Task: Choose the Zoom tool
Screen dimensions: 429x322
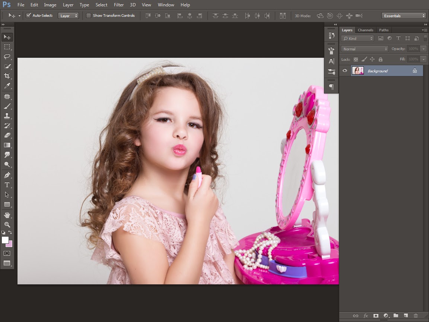Action: [7, 224]
